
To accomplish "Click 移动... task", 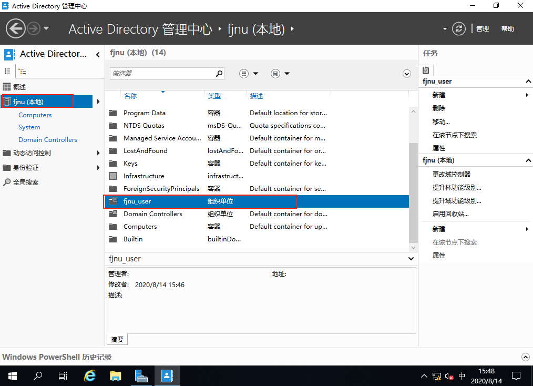I will coord(441,121).
